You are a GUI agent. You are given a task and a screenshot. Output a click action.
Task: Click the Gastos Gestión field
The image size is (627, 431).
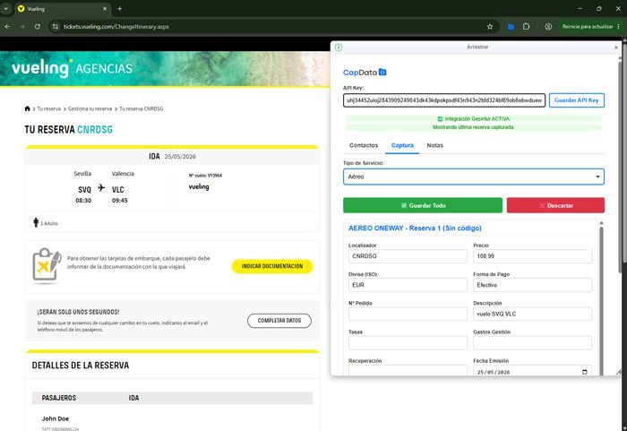pyautogui.click(x=532, y=342)
